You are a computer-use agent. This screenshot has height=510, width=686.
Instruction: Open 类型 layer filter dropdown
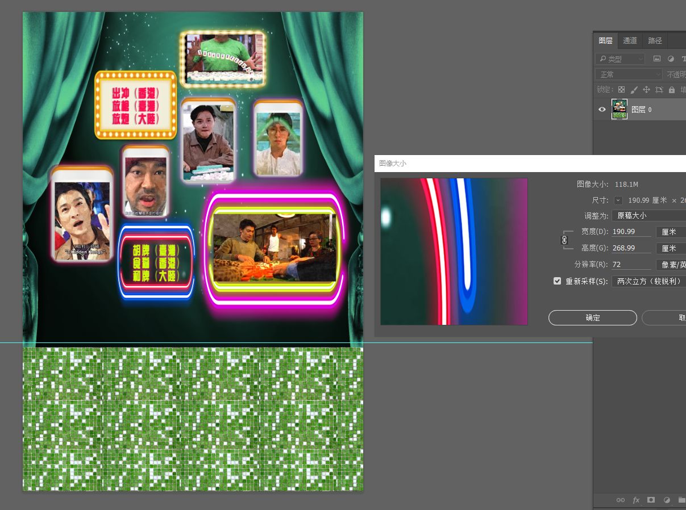click(x=620, y=58)
